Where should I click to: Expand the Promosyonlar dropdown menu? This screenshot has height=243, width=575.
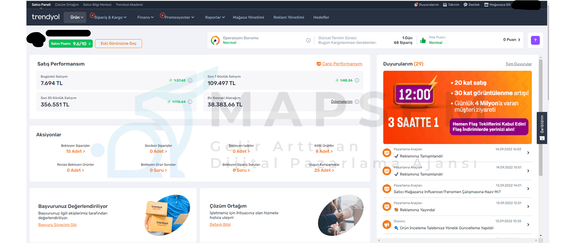tap(179, 17)
